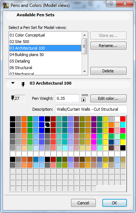136x213 pixels.
Task: Click the ArchiCAD title bar icon
Action: 6,5
